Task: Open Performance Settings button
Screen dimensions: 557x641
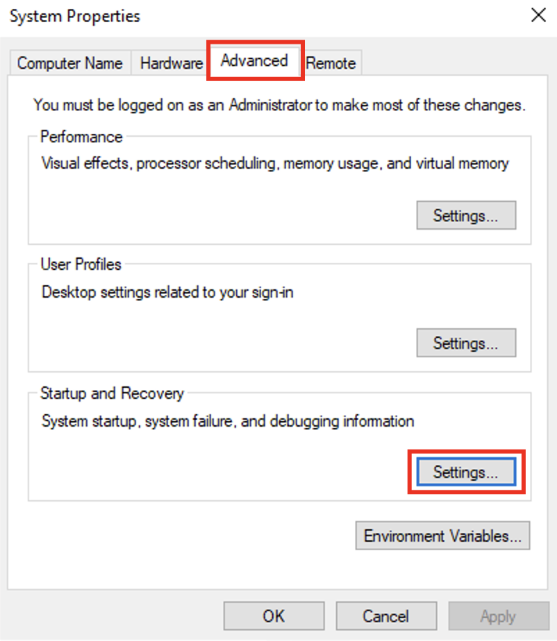Action: click(x=466, y=216)
